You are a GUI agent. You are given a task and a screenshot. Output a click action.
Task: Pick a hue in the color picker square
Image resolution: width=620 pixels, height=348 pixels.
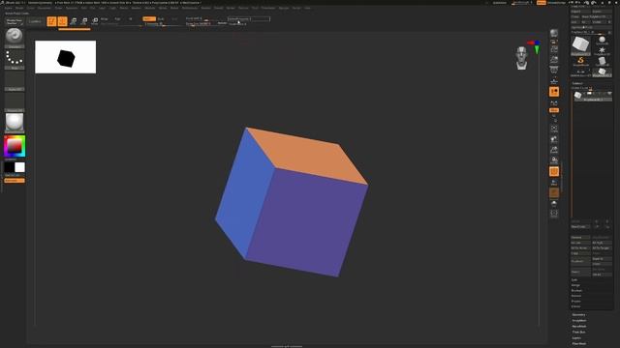pos(15,146)
